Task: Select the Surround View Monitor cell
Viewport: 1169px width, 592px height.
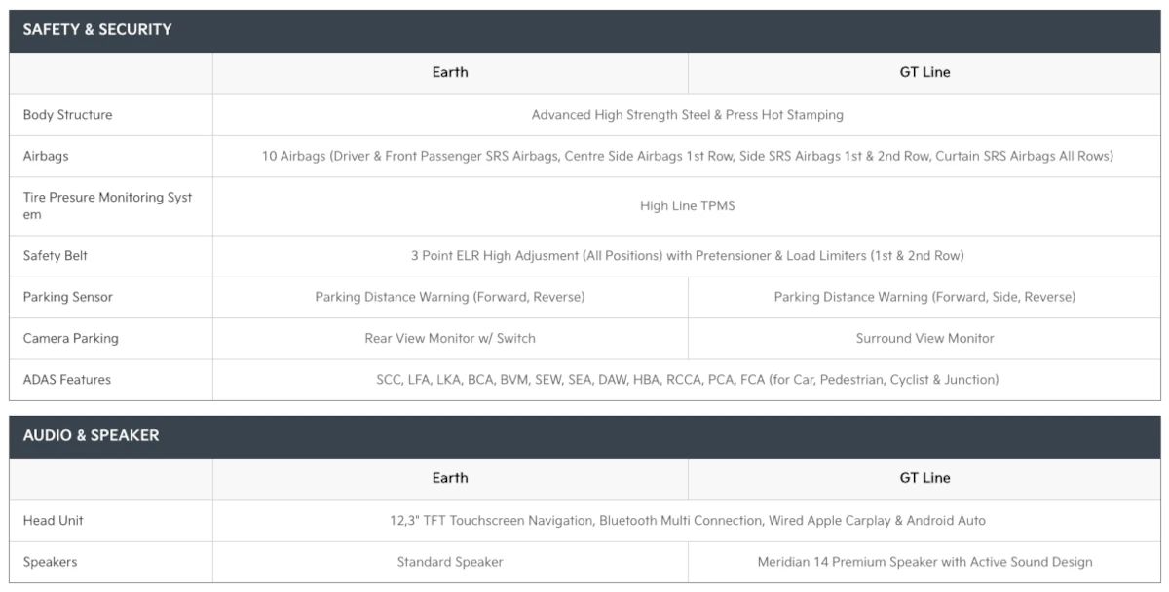Action: [x=924, y=339]
